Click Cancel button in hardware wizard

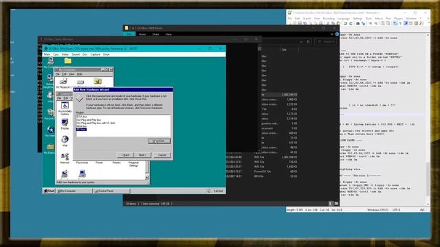(x=162, y=155)
